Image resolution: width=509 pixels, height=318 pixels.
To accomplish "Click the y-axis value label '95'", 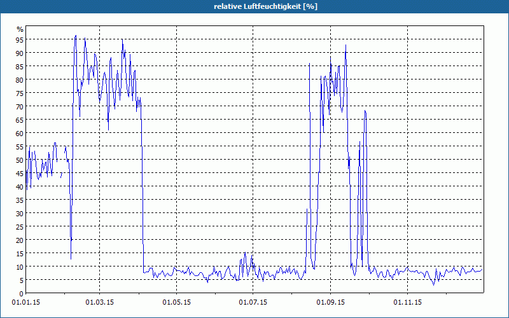I will tap(20, 39).
